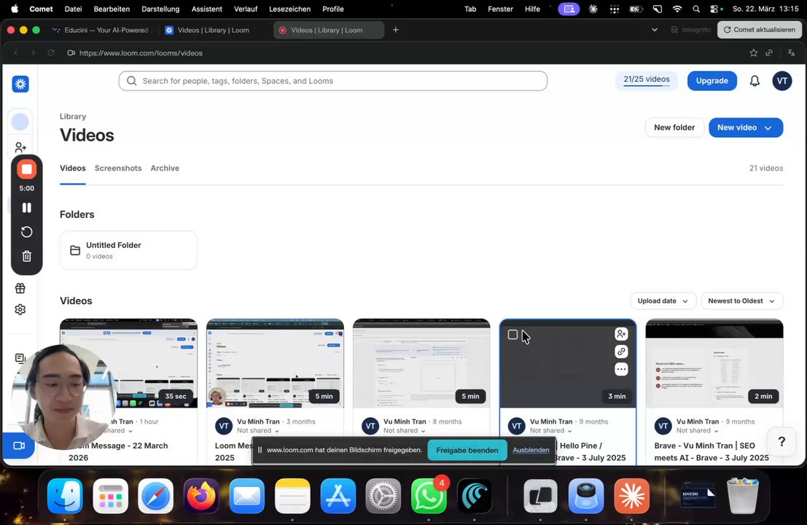Open the settings gear in Loom sidebar
Image resolution: width=807 pixels, height=525 pixels.
[x=20, y=309]
